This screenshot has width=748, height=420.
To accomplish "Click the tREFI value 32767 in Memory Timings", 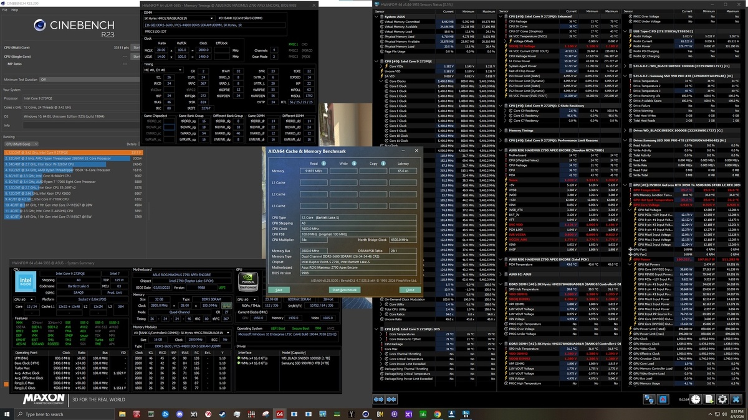I will click(206, 108).
